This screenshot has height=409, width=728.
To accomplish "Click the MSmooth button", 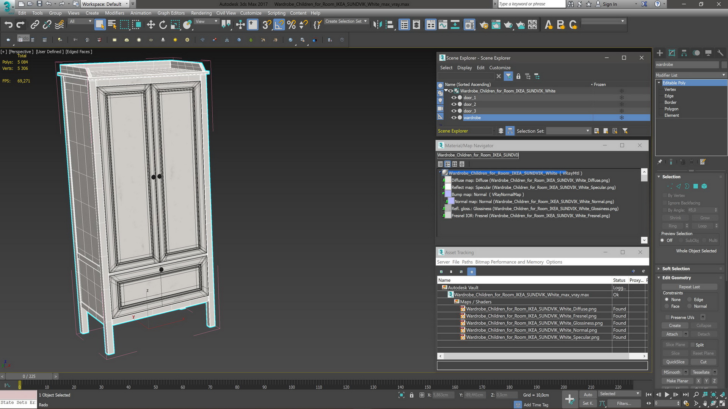I will 672,372.
